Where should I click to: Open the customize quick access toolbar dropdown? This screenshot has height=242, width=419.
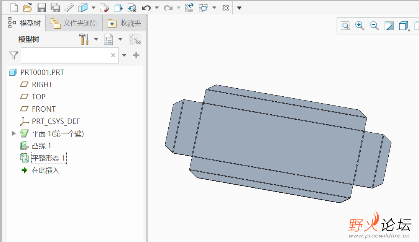240,8
